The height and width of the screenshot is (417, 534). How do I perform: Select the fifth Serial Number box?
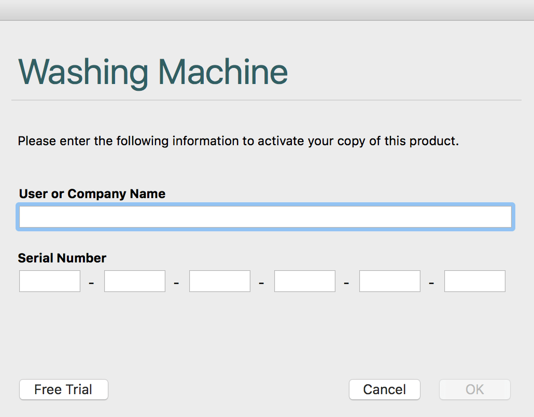point(390,281)
